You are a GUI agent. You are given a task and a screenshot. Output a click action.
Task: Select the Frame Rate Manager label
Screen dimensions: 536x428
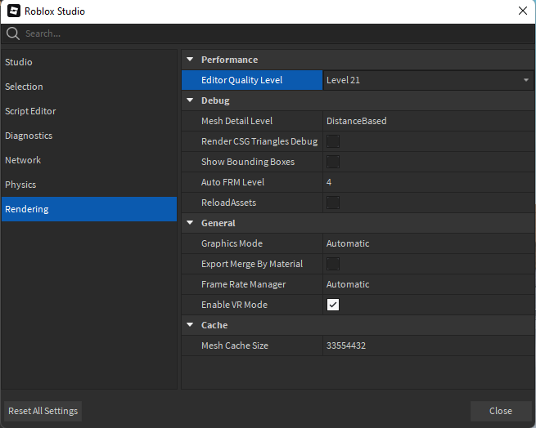(243, 284)
